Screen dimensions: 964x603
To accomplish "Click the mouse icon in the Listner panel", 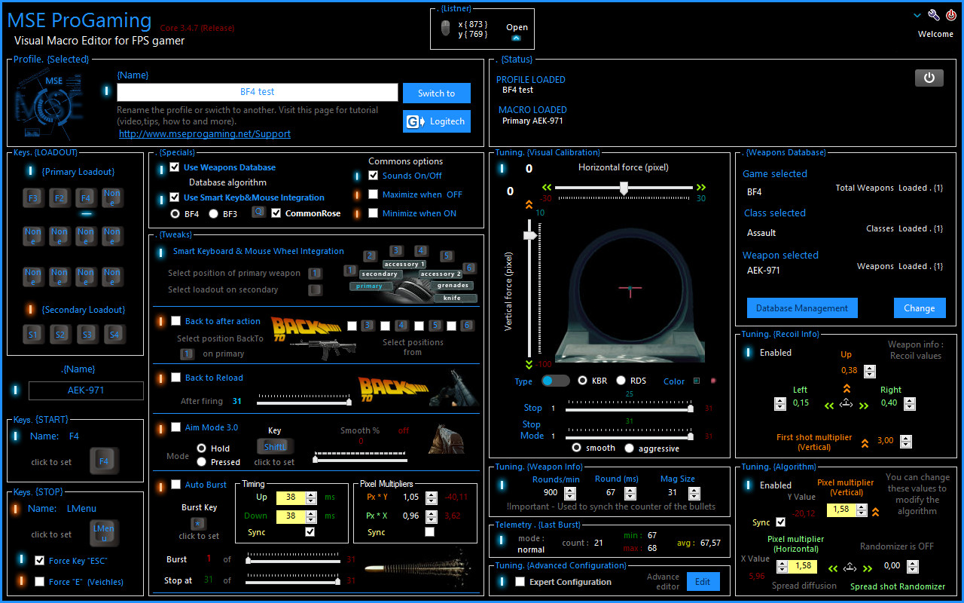I will [446, 29].
